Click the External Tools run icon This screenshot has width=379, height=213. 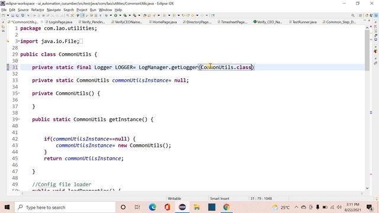[x=134, y=15]
